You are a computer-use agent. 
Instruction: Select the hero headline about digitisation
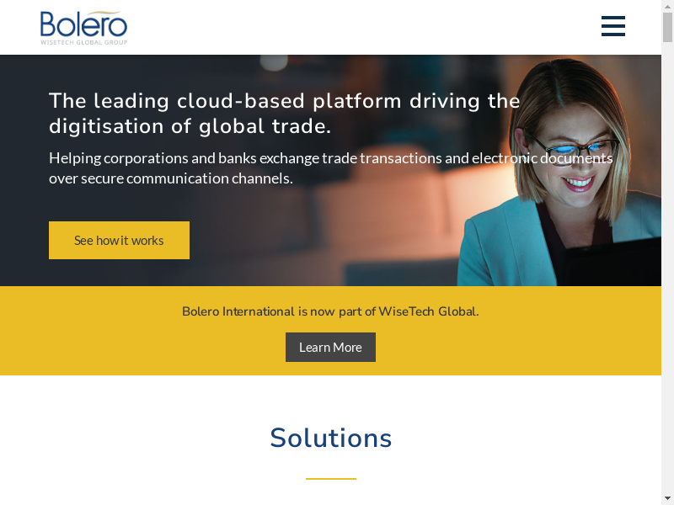point(284,114)
